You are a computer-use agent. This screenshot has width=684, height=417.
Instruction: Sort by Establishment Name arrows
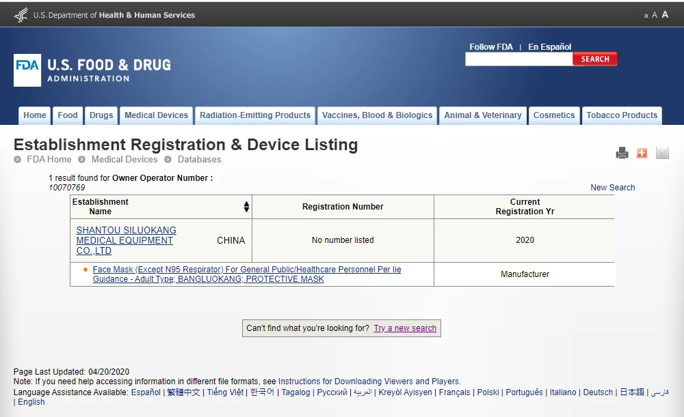click(246, 207)
